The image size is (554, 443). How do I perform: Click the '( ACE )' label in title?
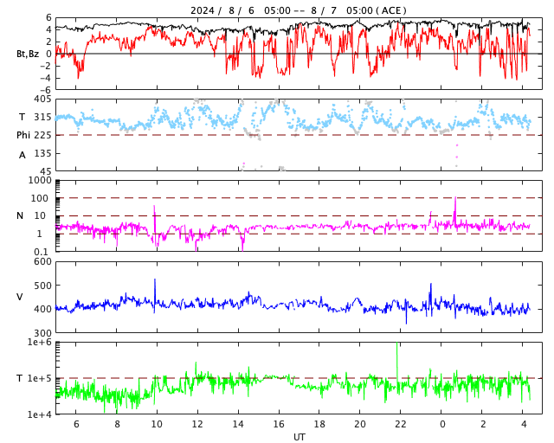click(x=391, y=10)
